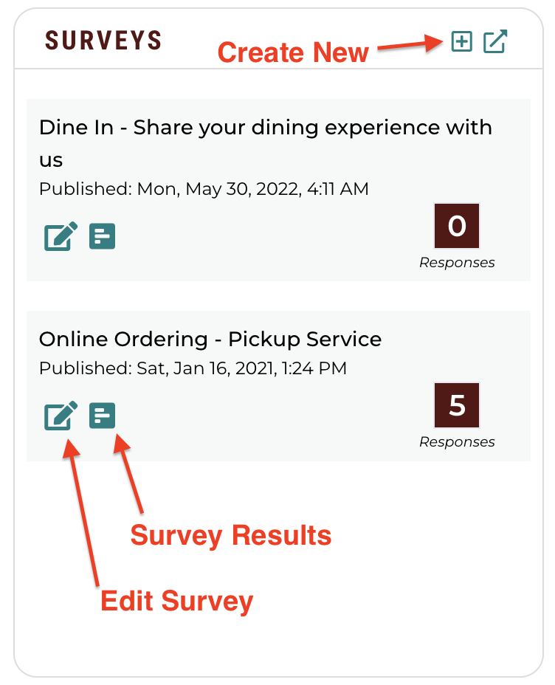Click Responses label under Dine In count
Image resolution: width=555 pixels, height=685 pixels.
(457, 263)
